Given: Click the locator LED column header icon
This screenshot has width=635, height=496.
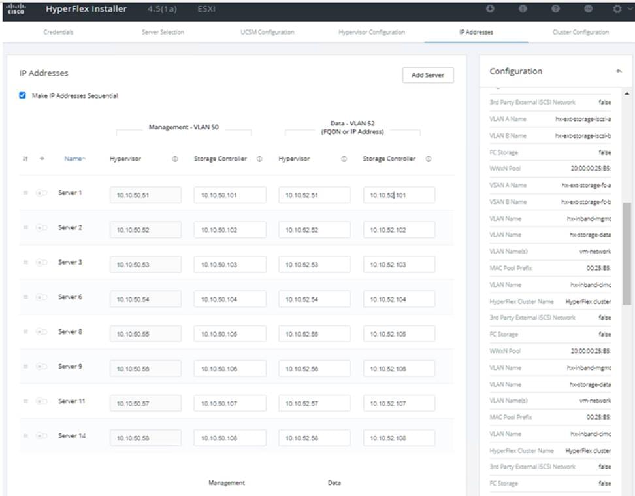Looking at the screenshot, I should [x=42, y=159].
